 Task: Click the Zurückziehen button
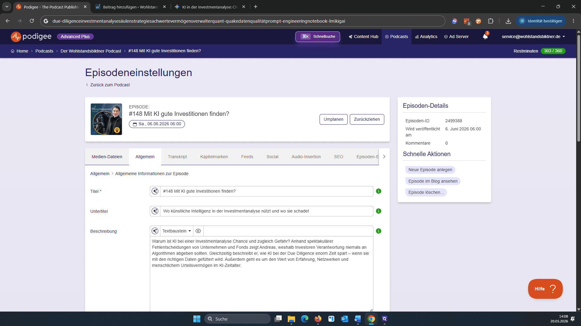tap(367, 119)
